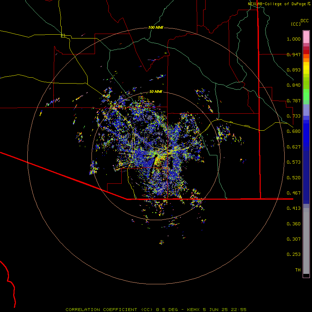Screen dimensions: 312x312
Task: Click the 100 NMI range ring label
Action: point(156,27)
